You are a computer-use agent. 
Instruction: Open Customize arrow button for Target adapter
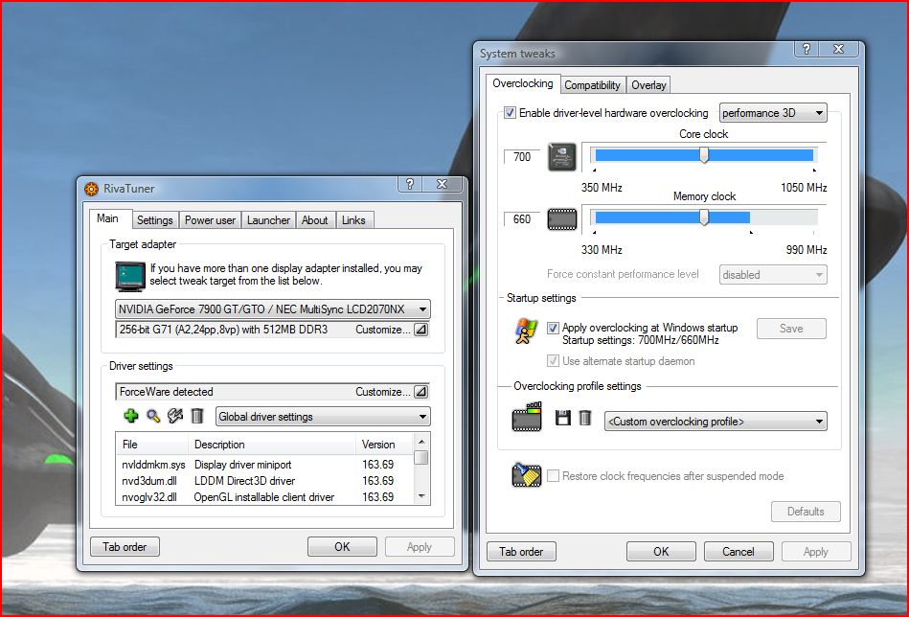pyautogui.click(x=421, y=330)
